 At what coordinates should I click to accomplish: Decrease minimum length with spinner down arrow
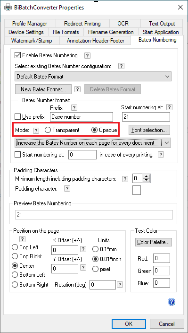point(146,181)
